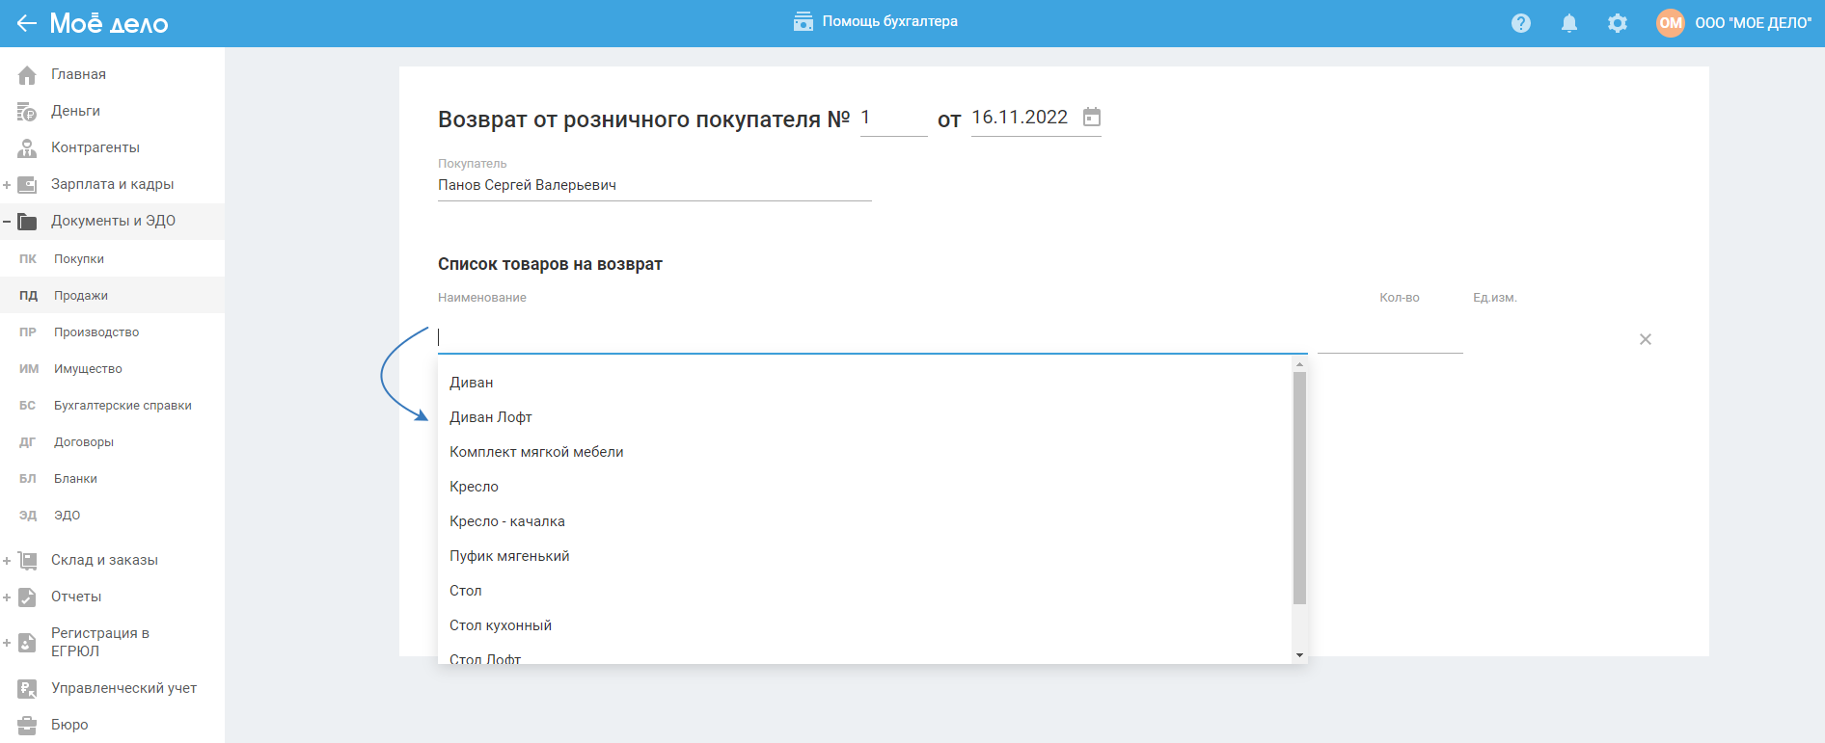This screenshot has width=1825, height=743.
Task: Open the Деньги section
Action: [x=75, y=111]
